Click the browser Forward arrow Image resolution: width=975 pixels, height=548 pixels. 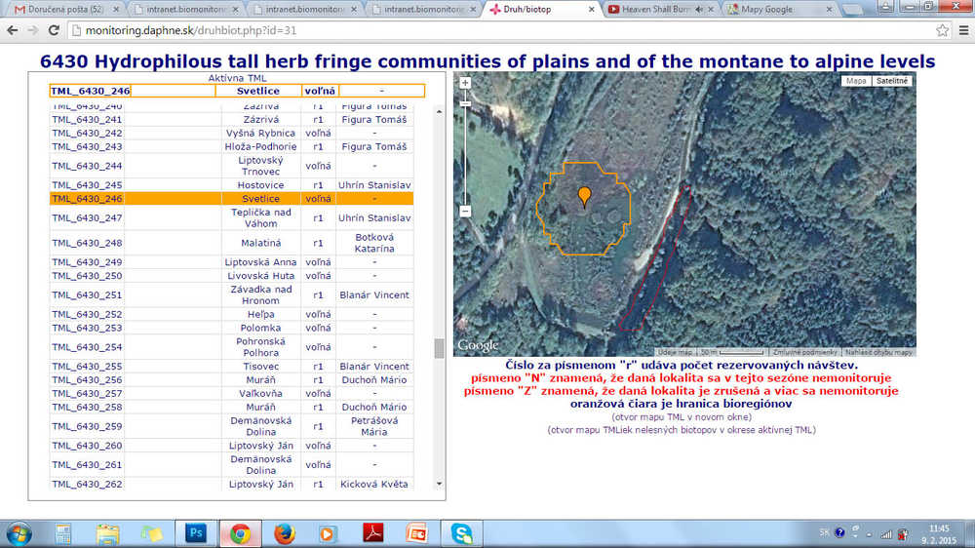tap(33, 30)
